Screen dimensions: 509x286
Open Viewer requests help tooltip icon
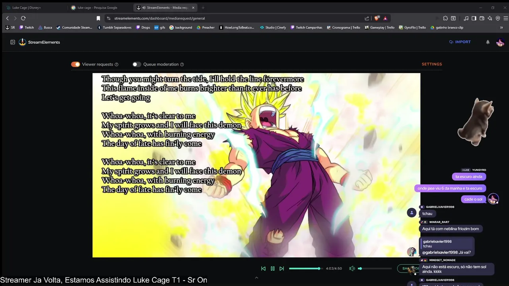117,64
